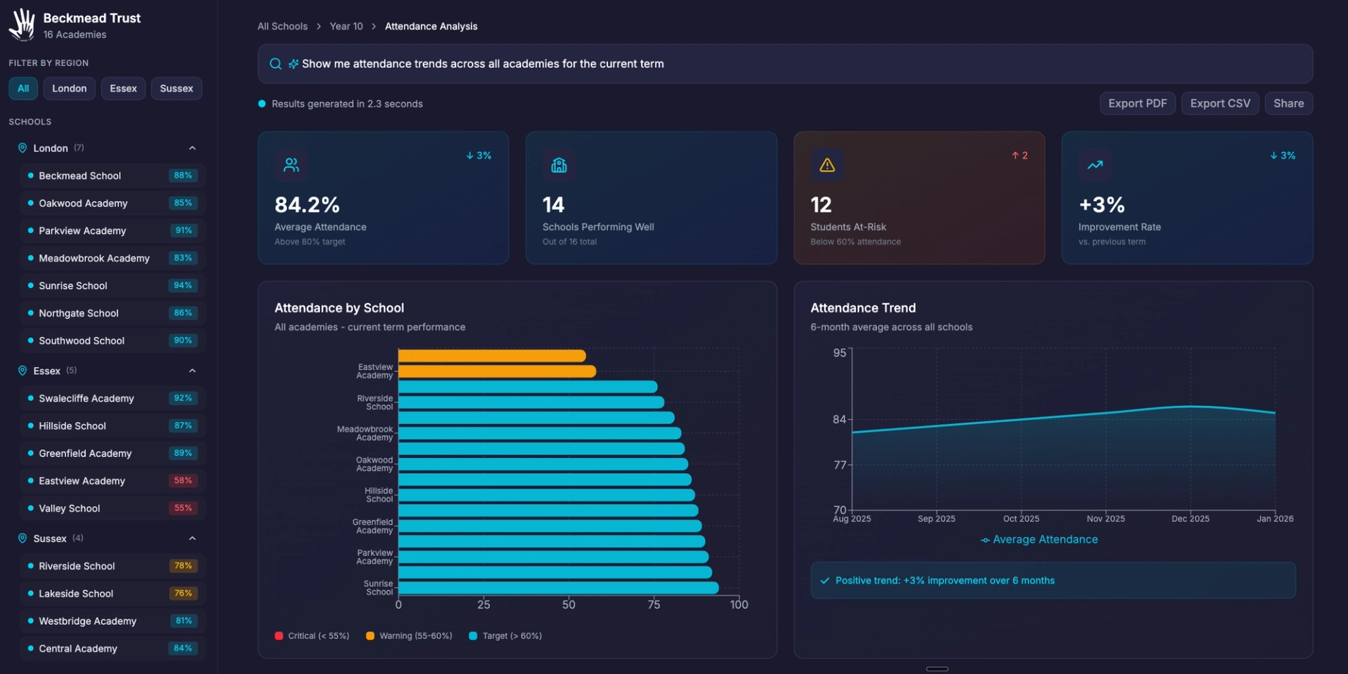Open Westbridge Academy in sidebar
Viewport: 1348px width, 674px height.
click(x=112, y=621)
